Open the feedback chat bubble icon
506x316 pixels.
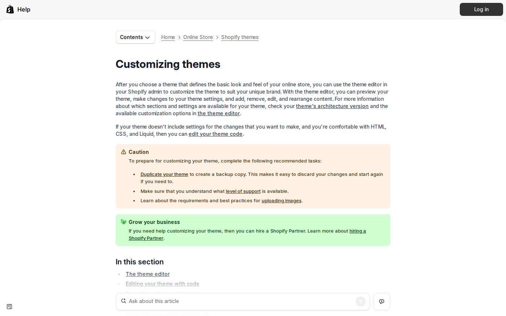click(x=381, y=301)
